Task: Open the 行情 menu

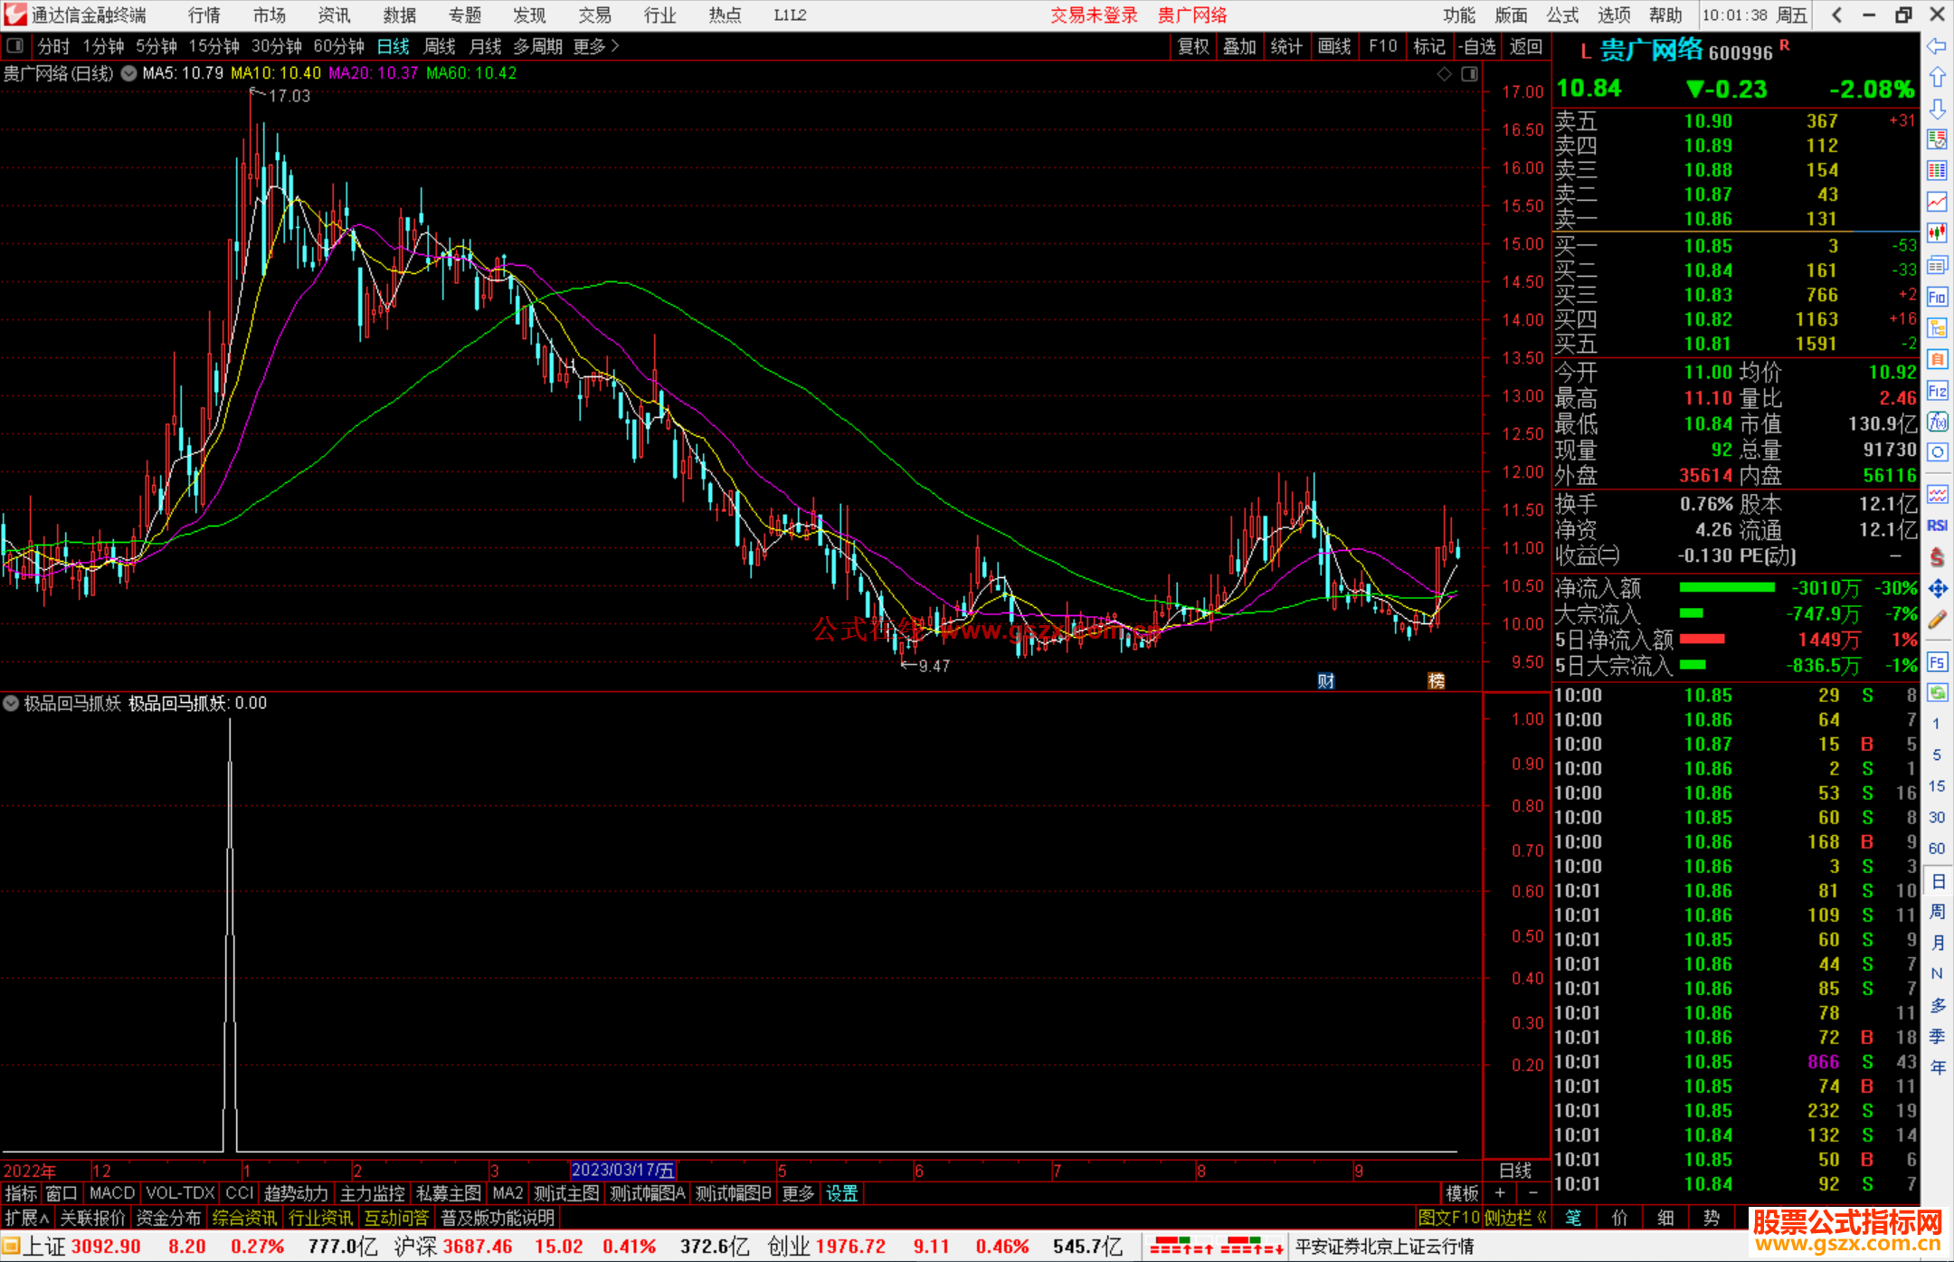Action: coord(204,15)
